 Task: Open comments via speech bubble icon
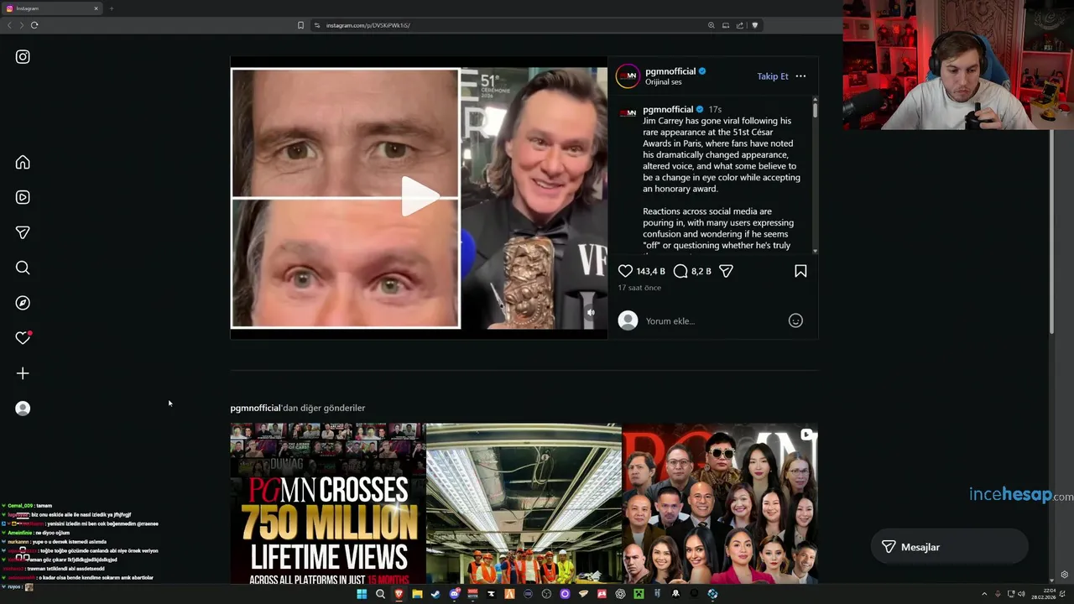[x=680, y=271]
